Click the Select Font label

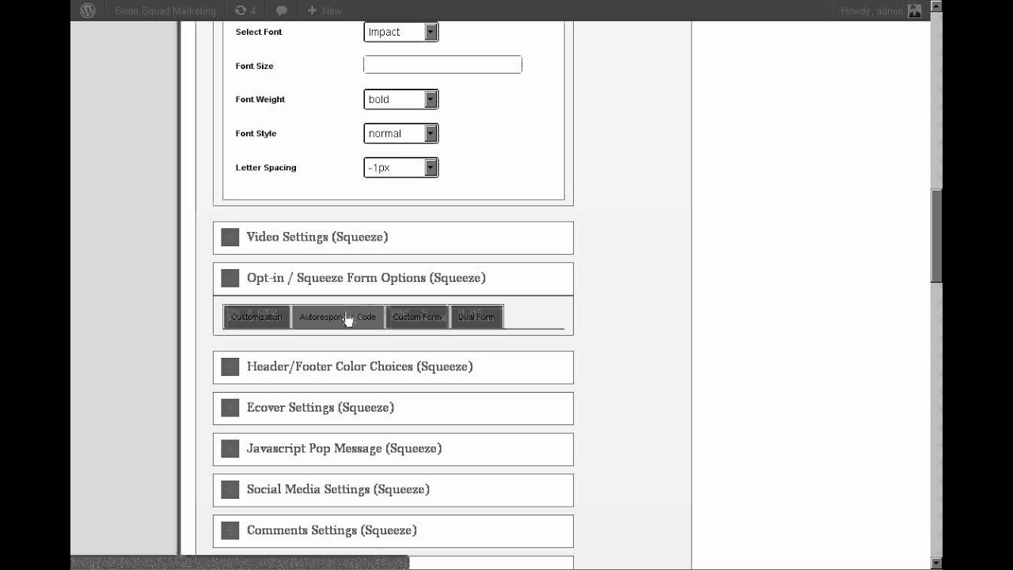[x=259, y=32]
